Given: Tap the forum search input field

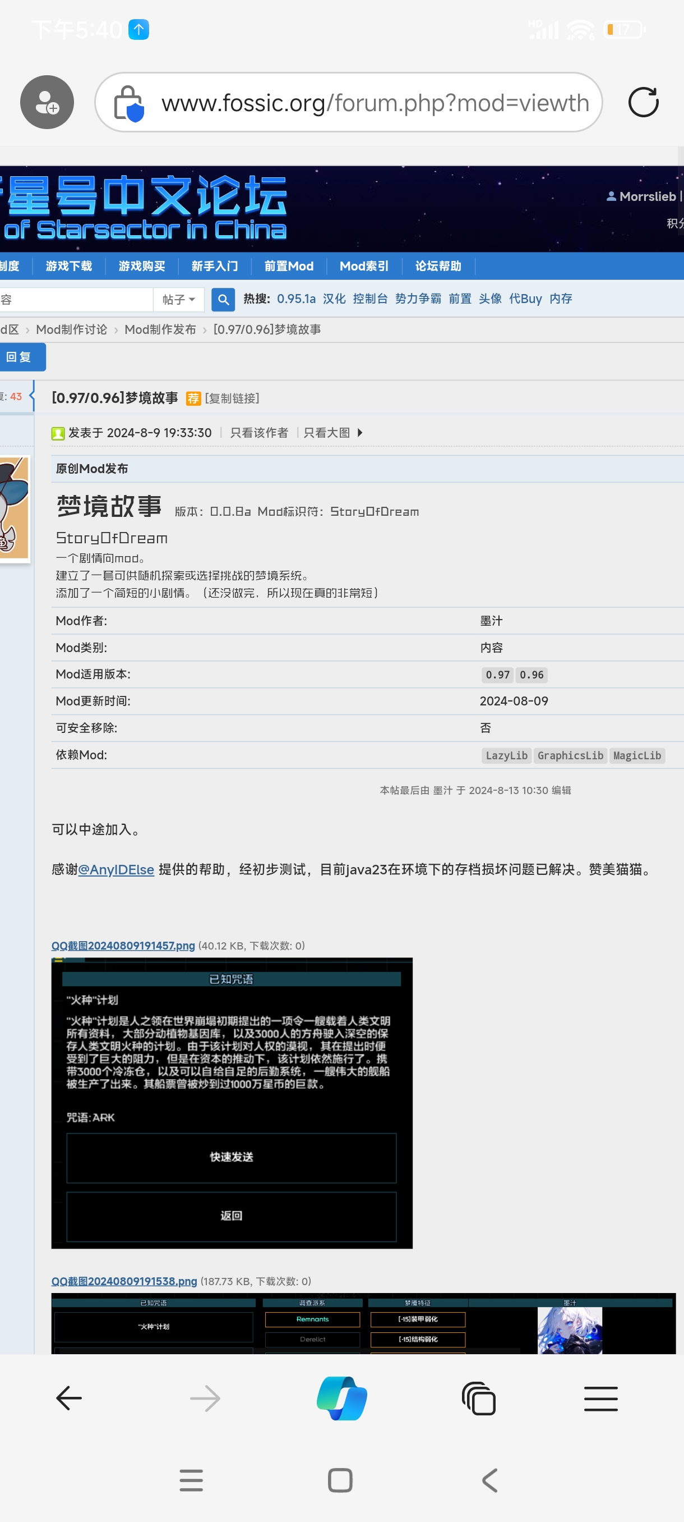Looking at the screenshot, I should coord(76,300).
